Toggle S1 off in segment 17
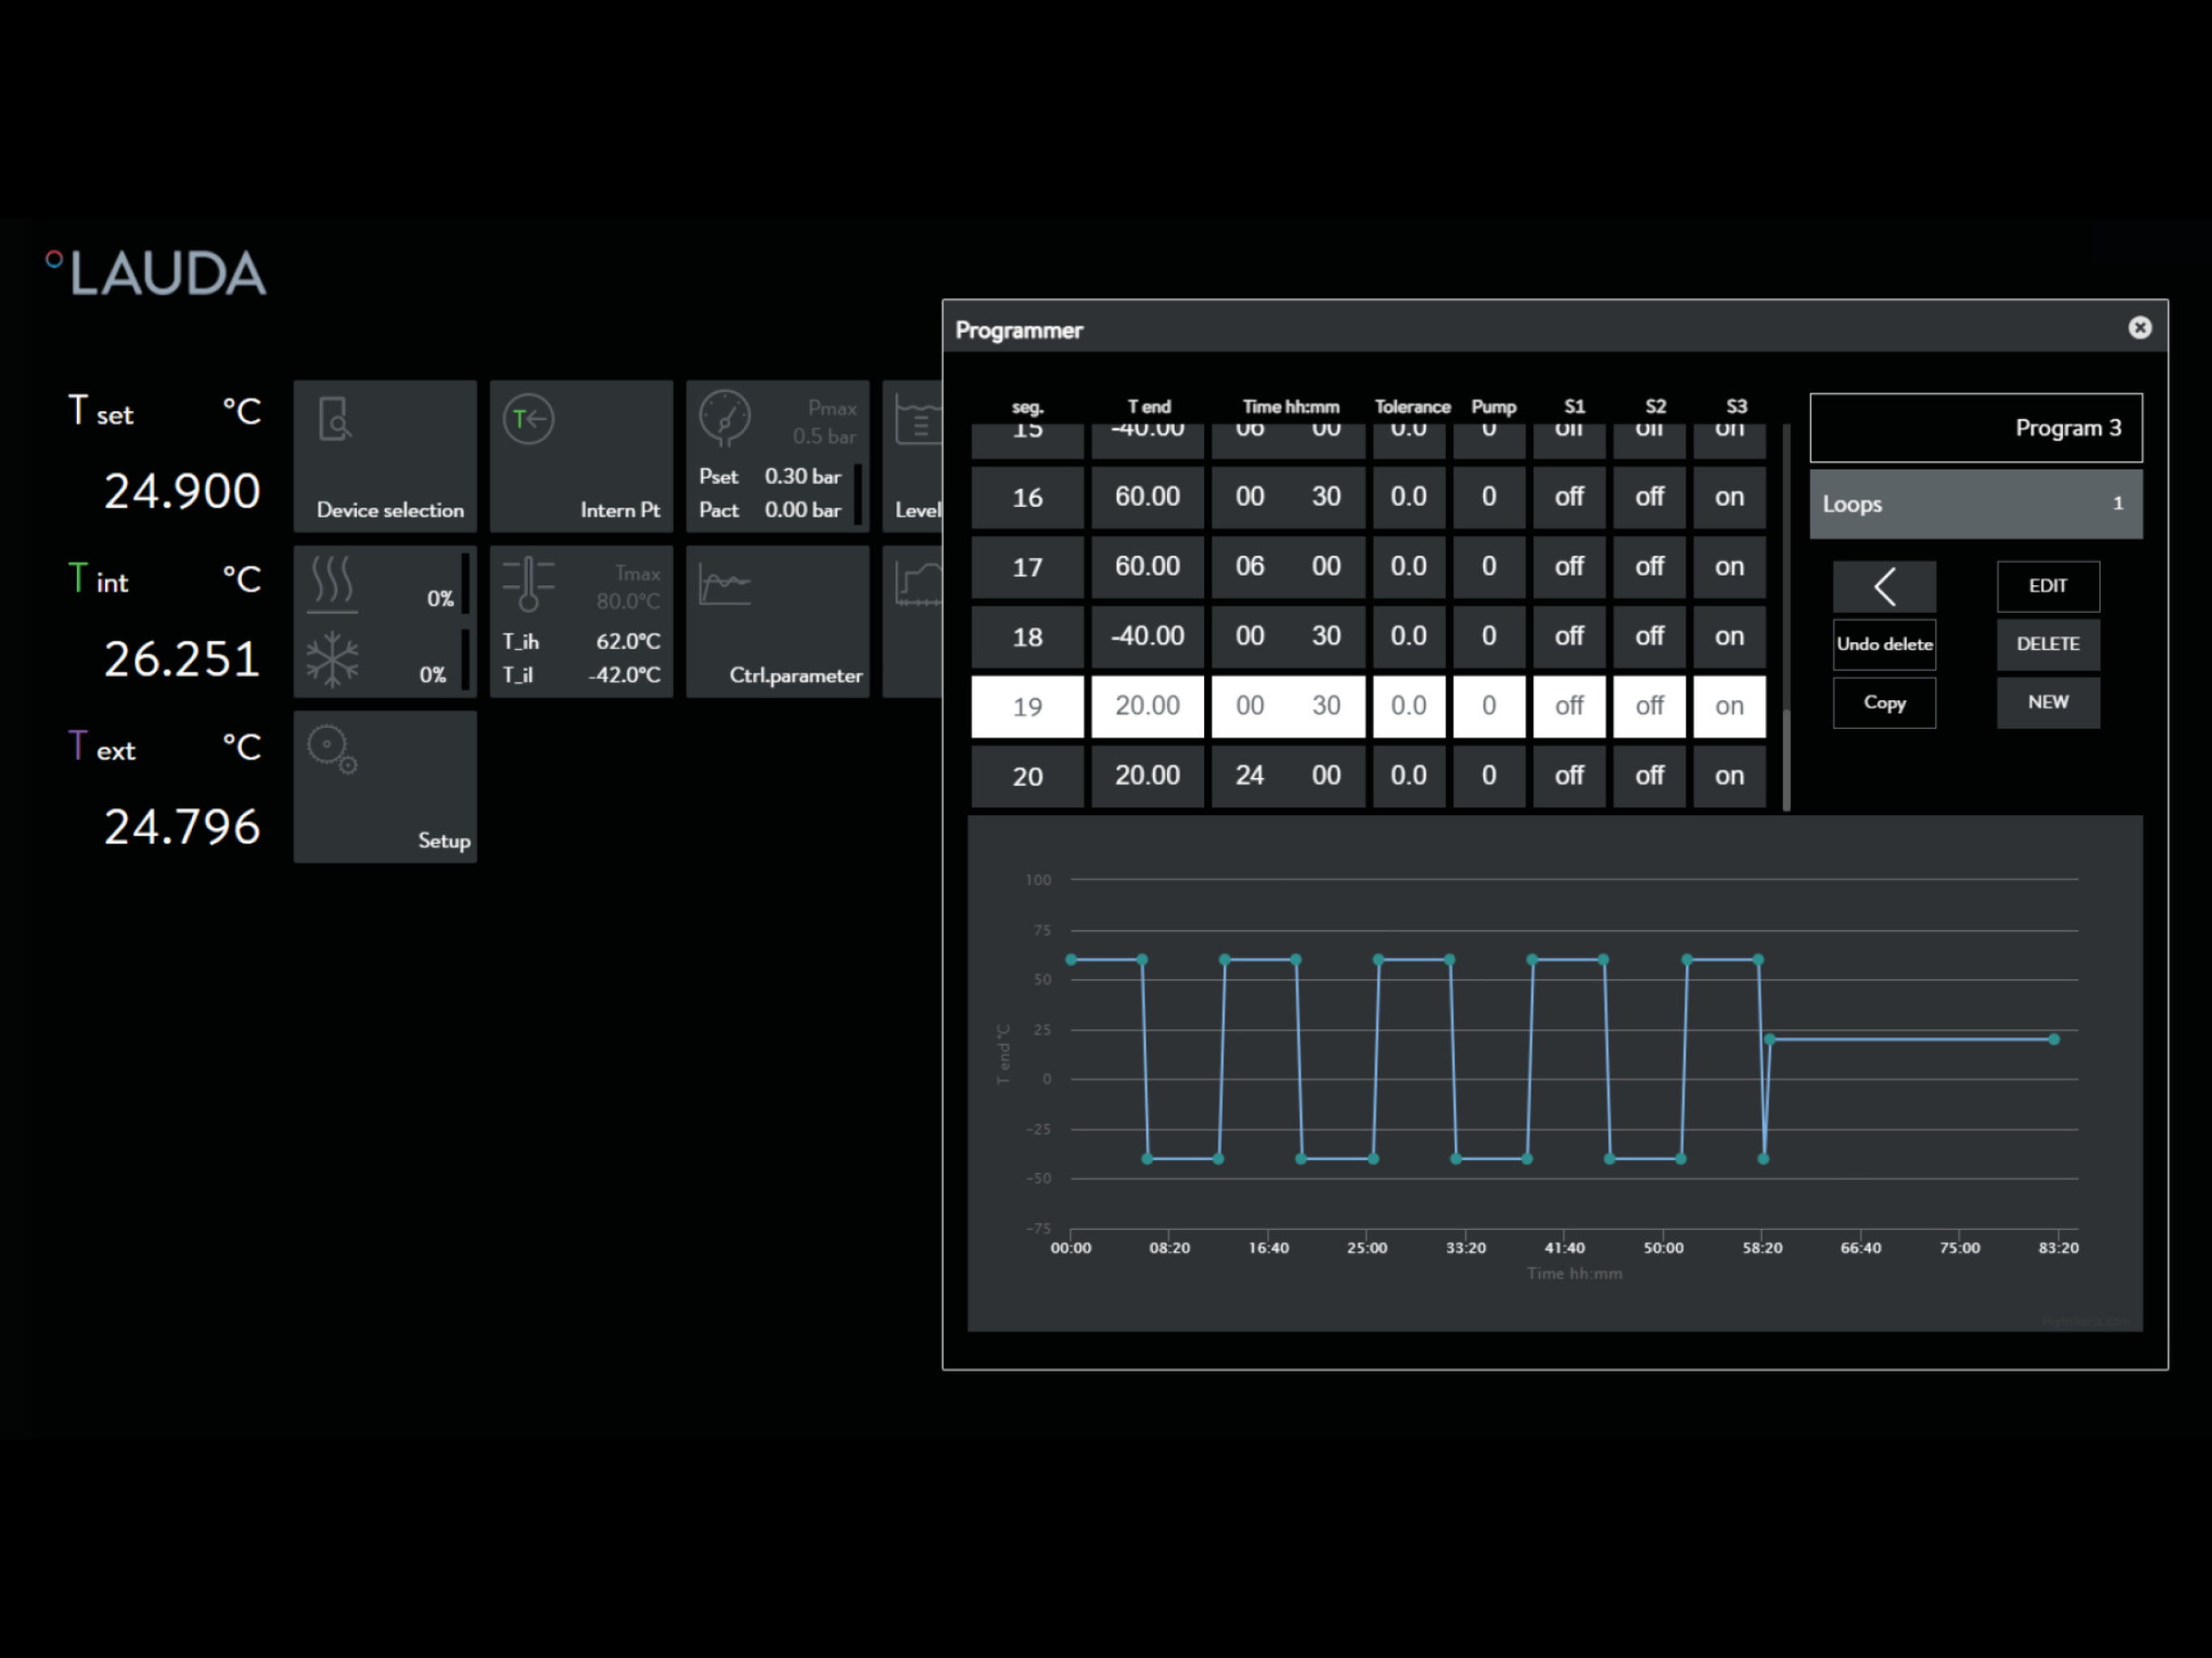The width and height of the screenshot is (2212, 1658). tap(1569, 567)
